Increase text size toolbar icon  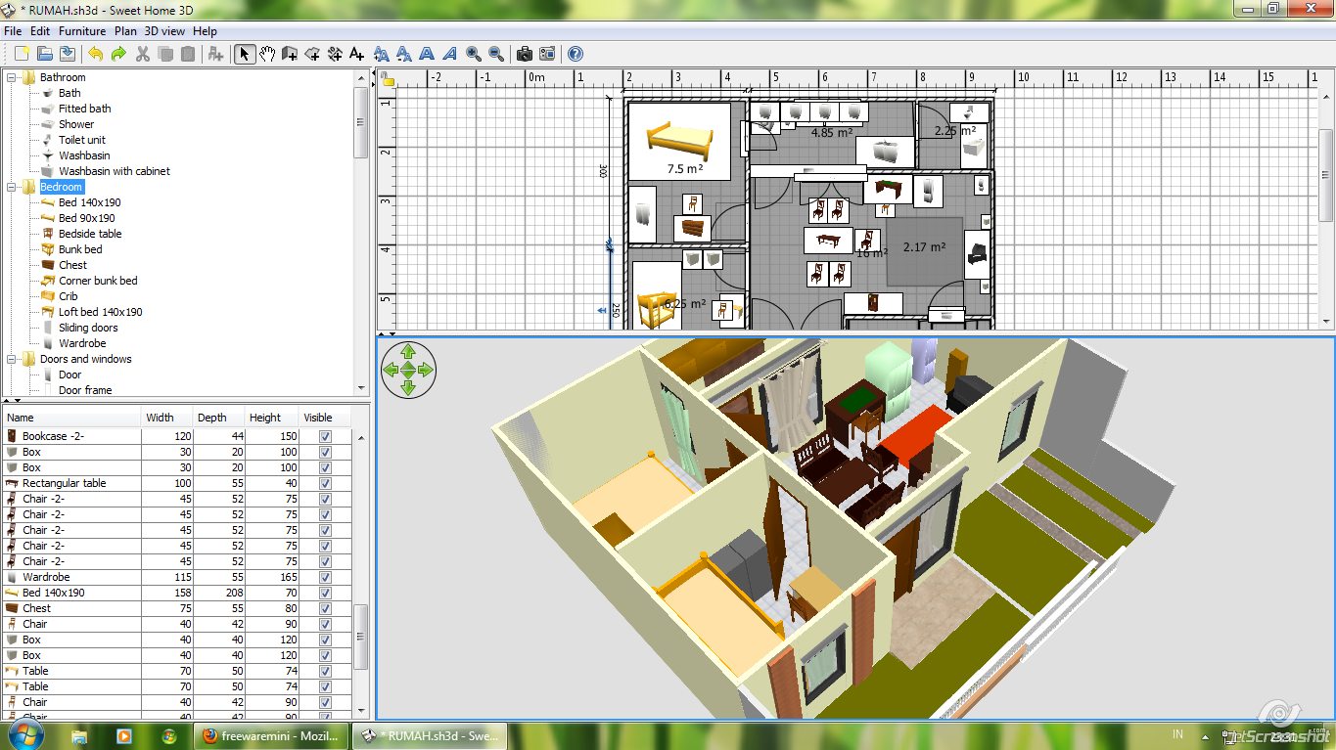tap(382, 54)
